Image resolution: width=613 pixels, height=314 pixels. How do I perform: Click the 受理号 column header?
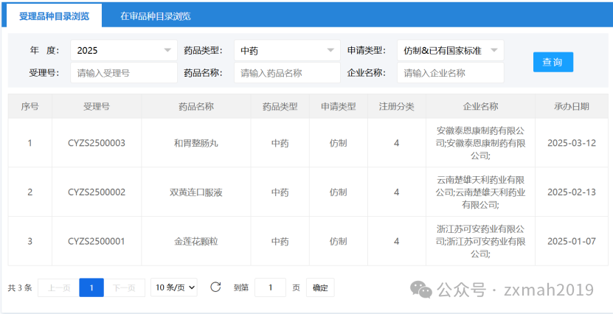coord(97,106)
